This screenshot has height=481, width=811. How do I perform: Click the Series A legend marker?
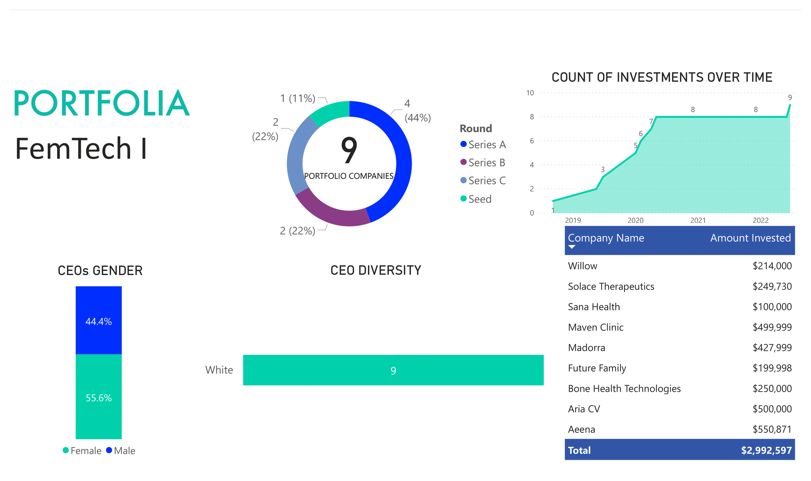463,144
